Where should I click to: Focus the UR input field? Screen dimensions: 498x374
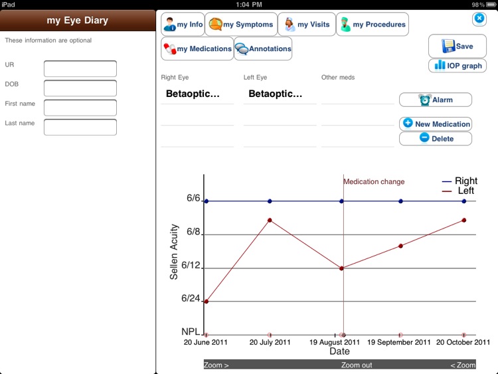click(80, 68)
